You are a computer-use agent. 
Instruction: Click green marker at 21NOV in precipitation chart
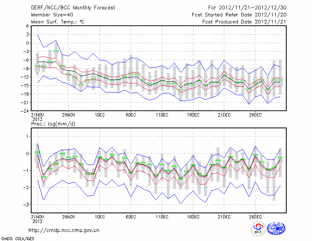(37, 152)
